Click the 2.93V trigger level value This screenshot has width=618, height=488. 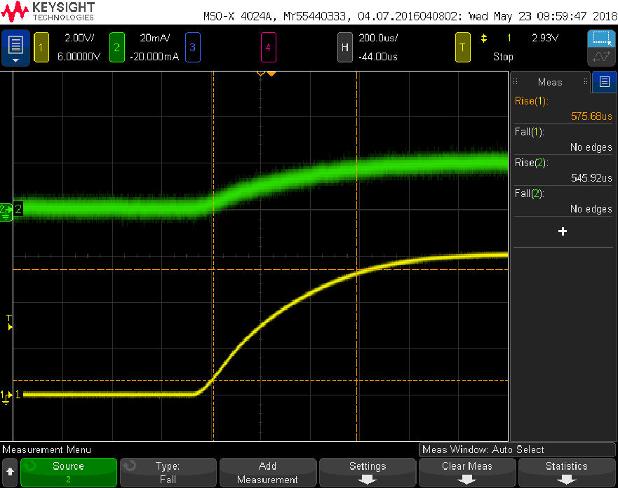coord(545,38)
